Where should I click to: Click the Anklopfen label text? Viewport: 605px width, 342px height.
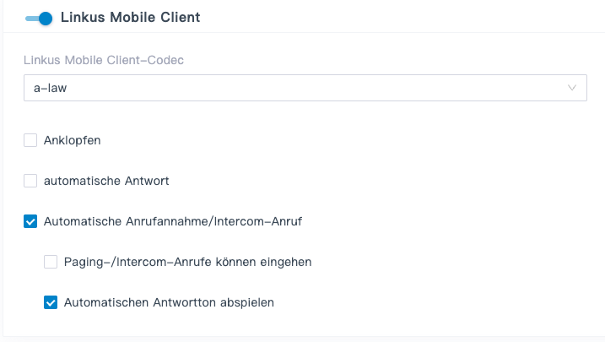point(73,140)
